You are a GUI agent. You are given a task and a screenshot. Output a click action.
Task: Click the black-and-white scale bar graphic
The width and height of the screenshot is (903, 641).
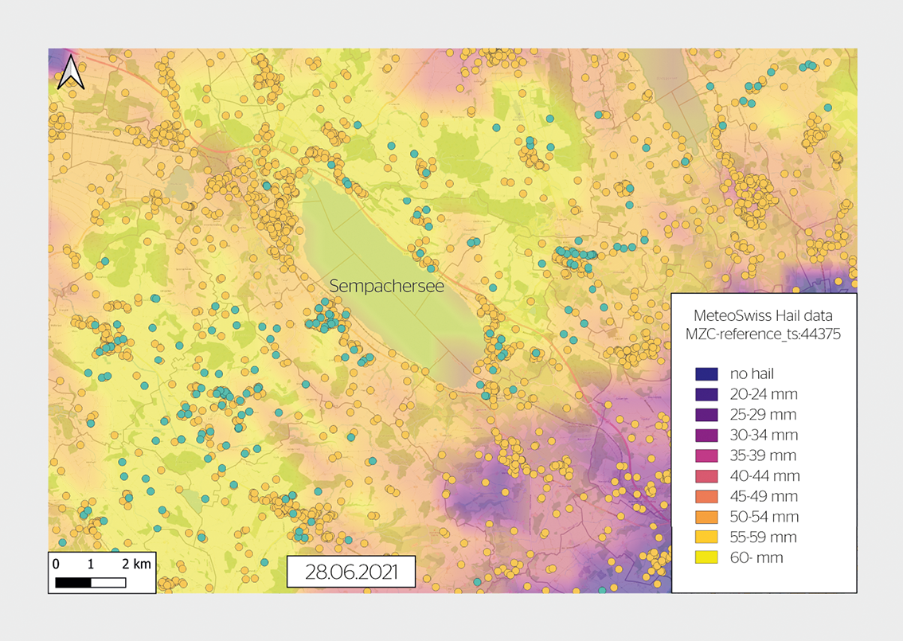(x=91, y=582)
